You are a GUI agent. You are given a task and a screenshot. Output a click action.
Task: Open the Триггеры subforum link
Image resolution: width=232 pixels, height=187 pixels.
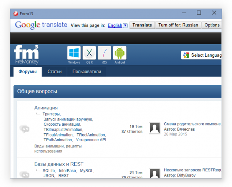point(51,114)
